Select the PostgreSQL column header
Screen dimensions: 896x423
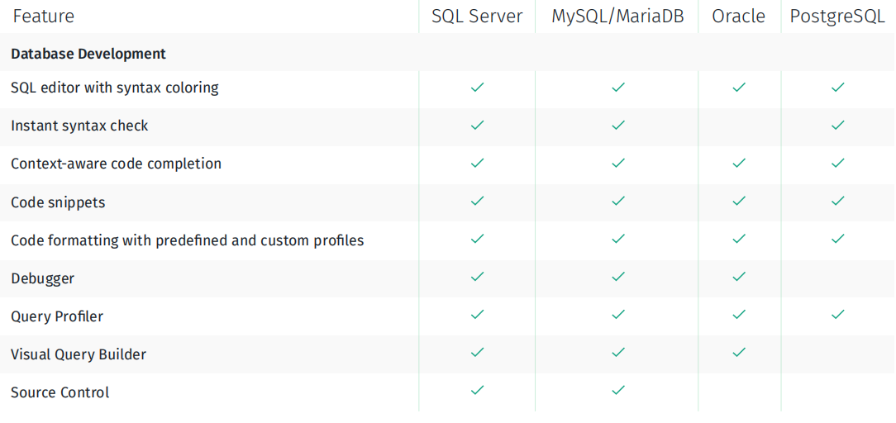(837, 17)
